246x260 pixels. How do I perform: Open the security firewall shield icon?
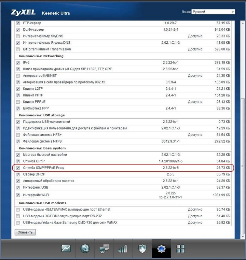pos(142,249)
